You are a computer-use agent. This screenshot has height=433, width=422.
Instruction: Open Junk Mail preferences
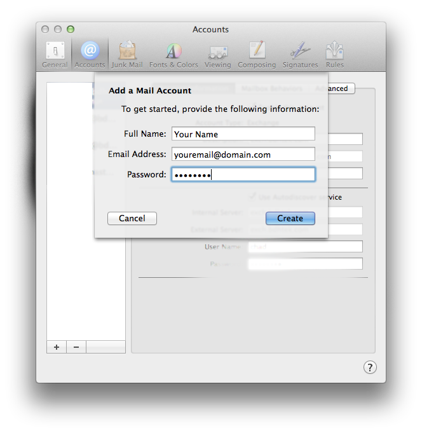tap(127, 55)
